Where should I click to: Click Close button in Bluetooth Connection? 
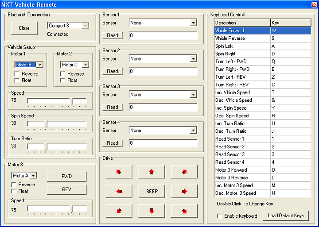tap(24, 28)
